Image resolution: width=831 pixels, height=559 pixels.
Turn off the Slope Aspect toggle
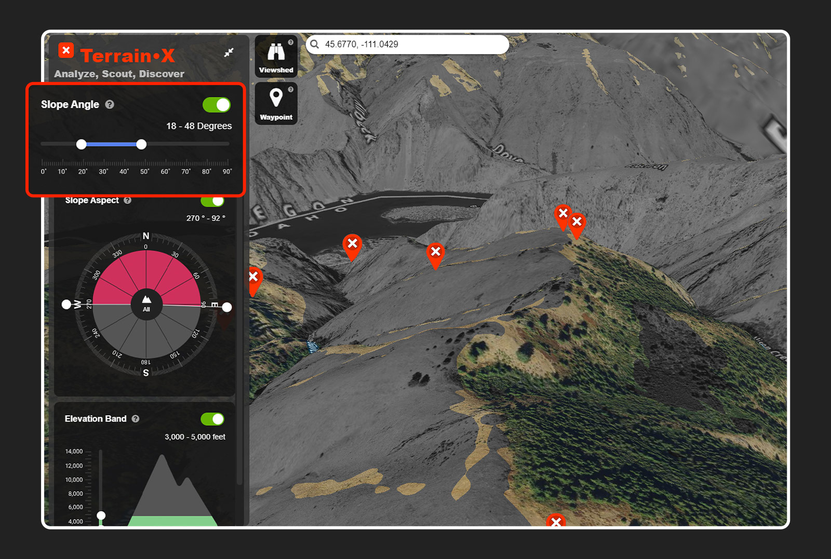[x=212, y=201]
